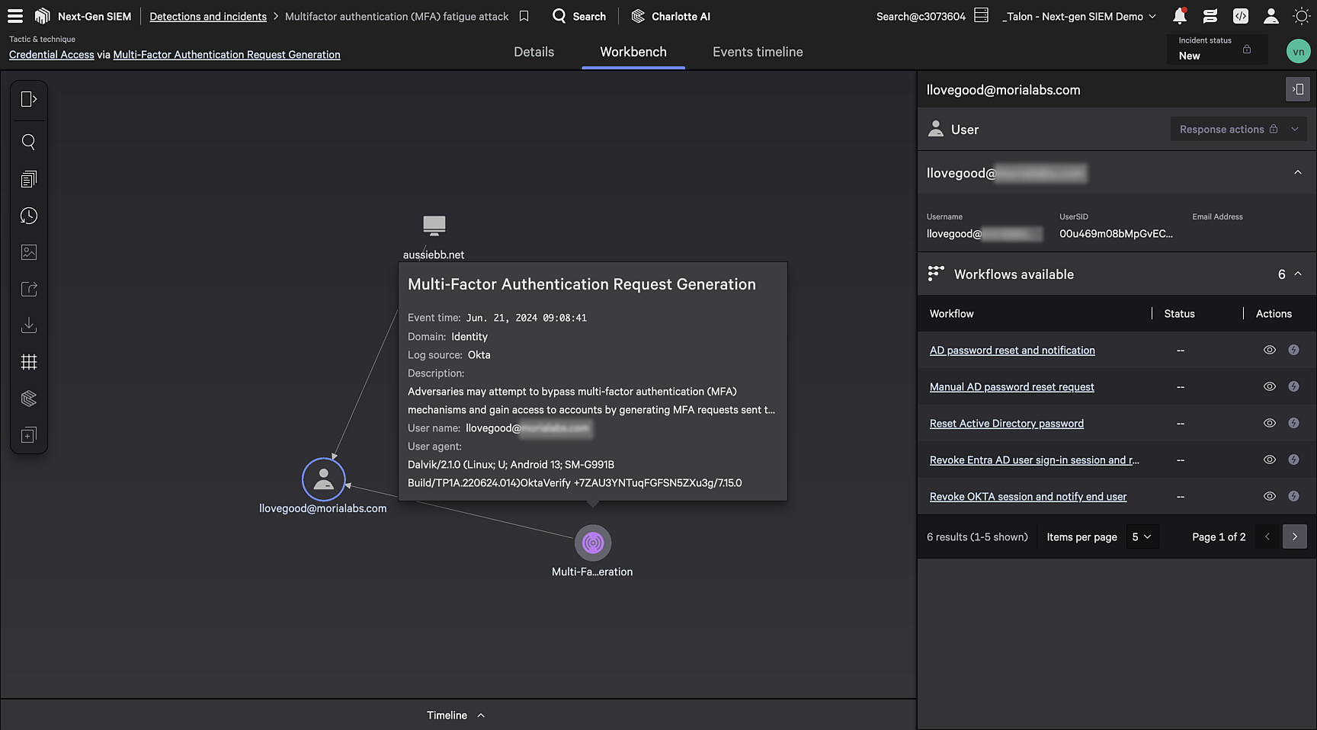Expand the Response actions dropdown
This screenshot has height=730, width=1317.
(x=1238, y=129)
